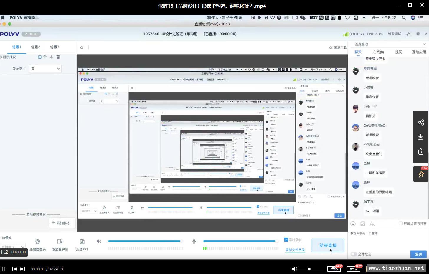Image resolution: width=429 pixels, height=274 pixels.
Task: Delete the 显示捕获 source with trash icon
Action: (58, 57)
